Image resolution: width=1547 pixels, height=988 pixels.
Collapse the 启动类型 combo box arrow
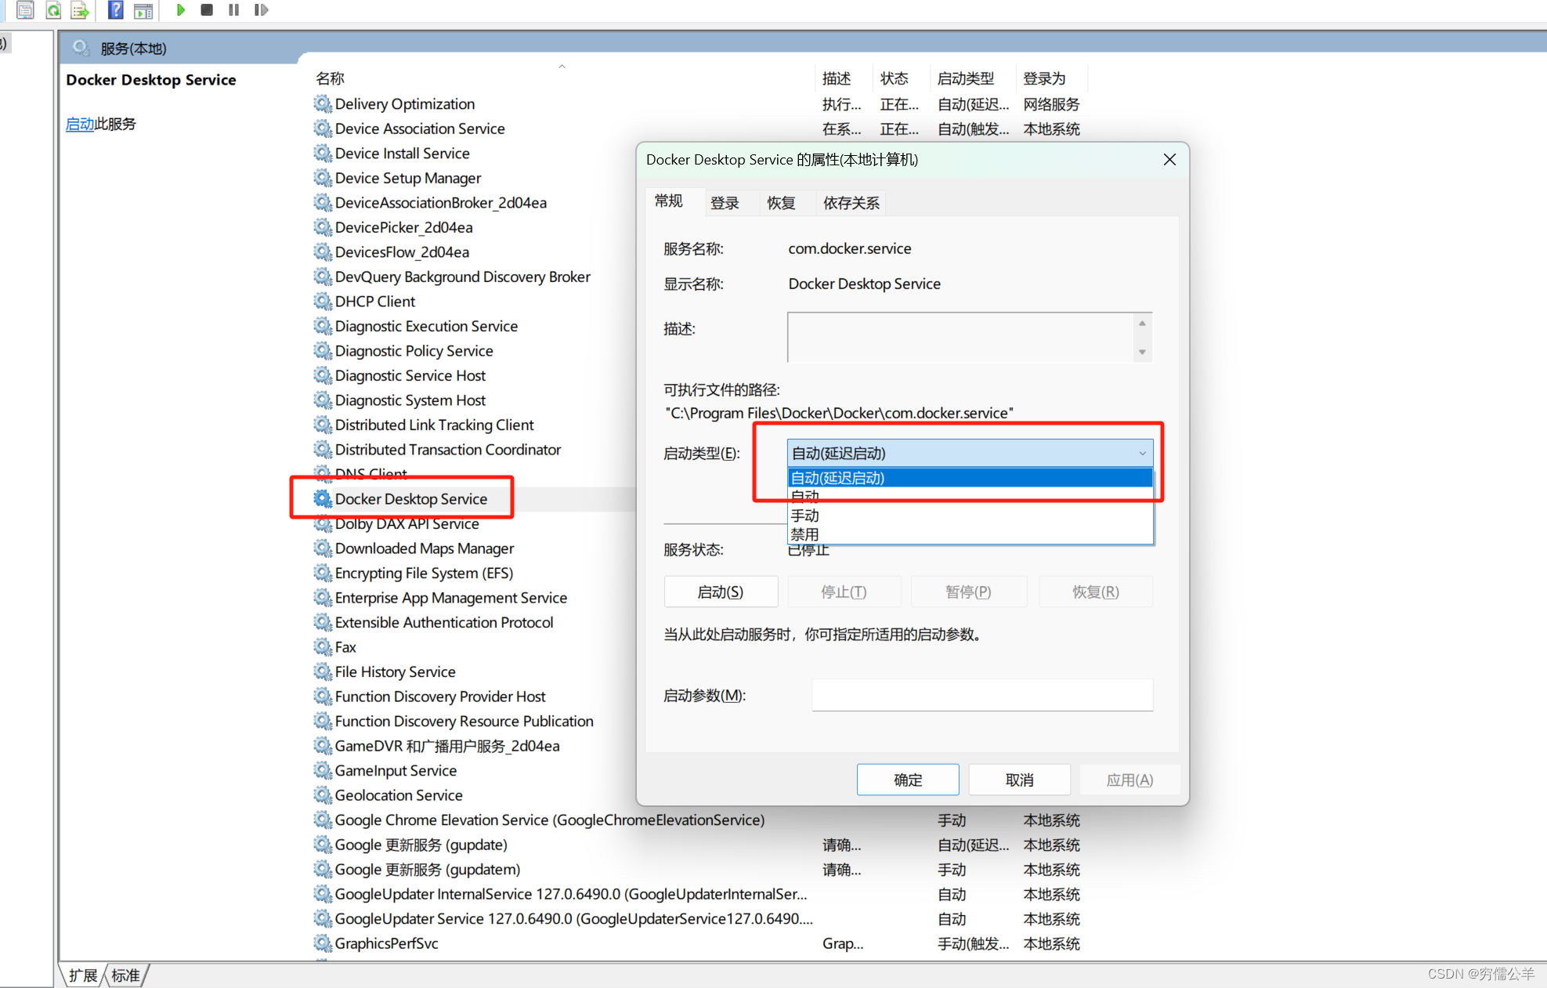(1141, 453)
